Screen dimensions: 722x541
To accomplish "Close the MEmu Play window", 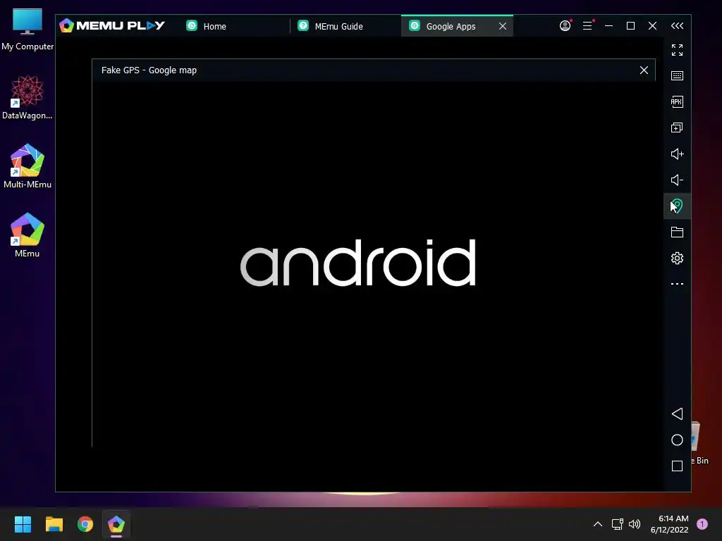I will click(652, 26).
